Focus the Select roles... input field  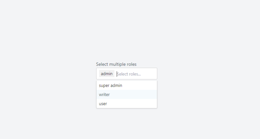coord(136,74)
